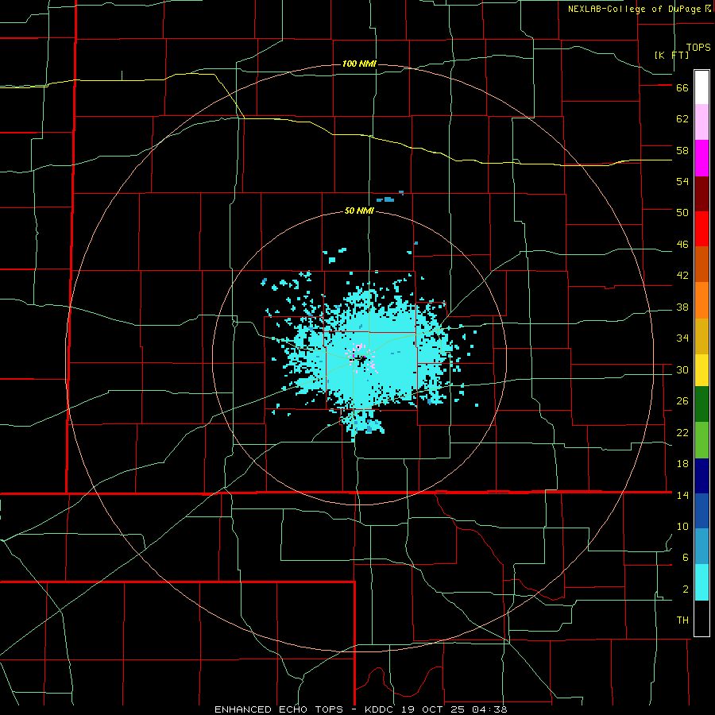Click the '50 NMI' range ring label

(359, 211)
